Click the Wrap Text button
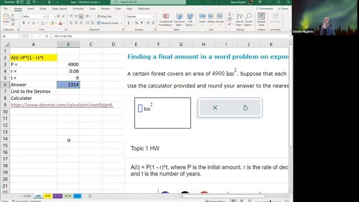 [x=105, y=16]
